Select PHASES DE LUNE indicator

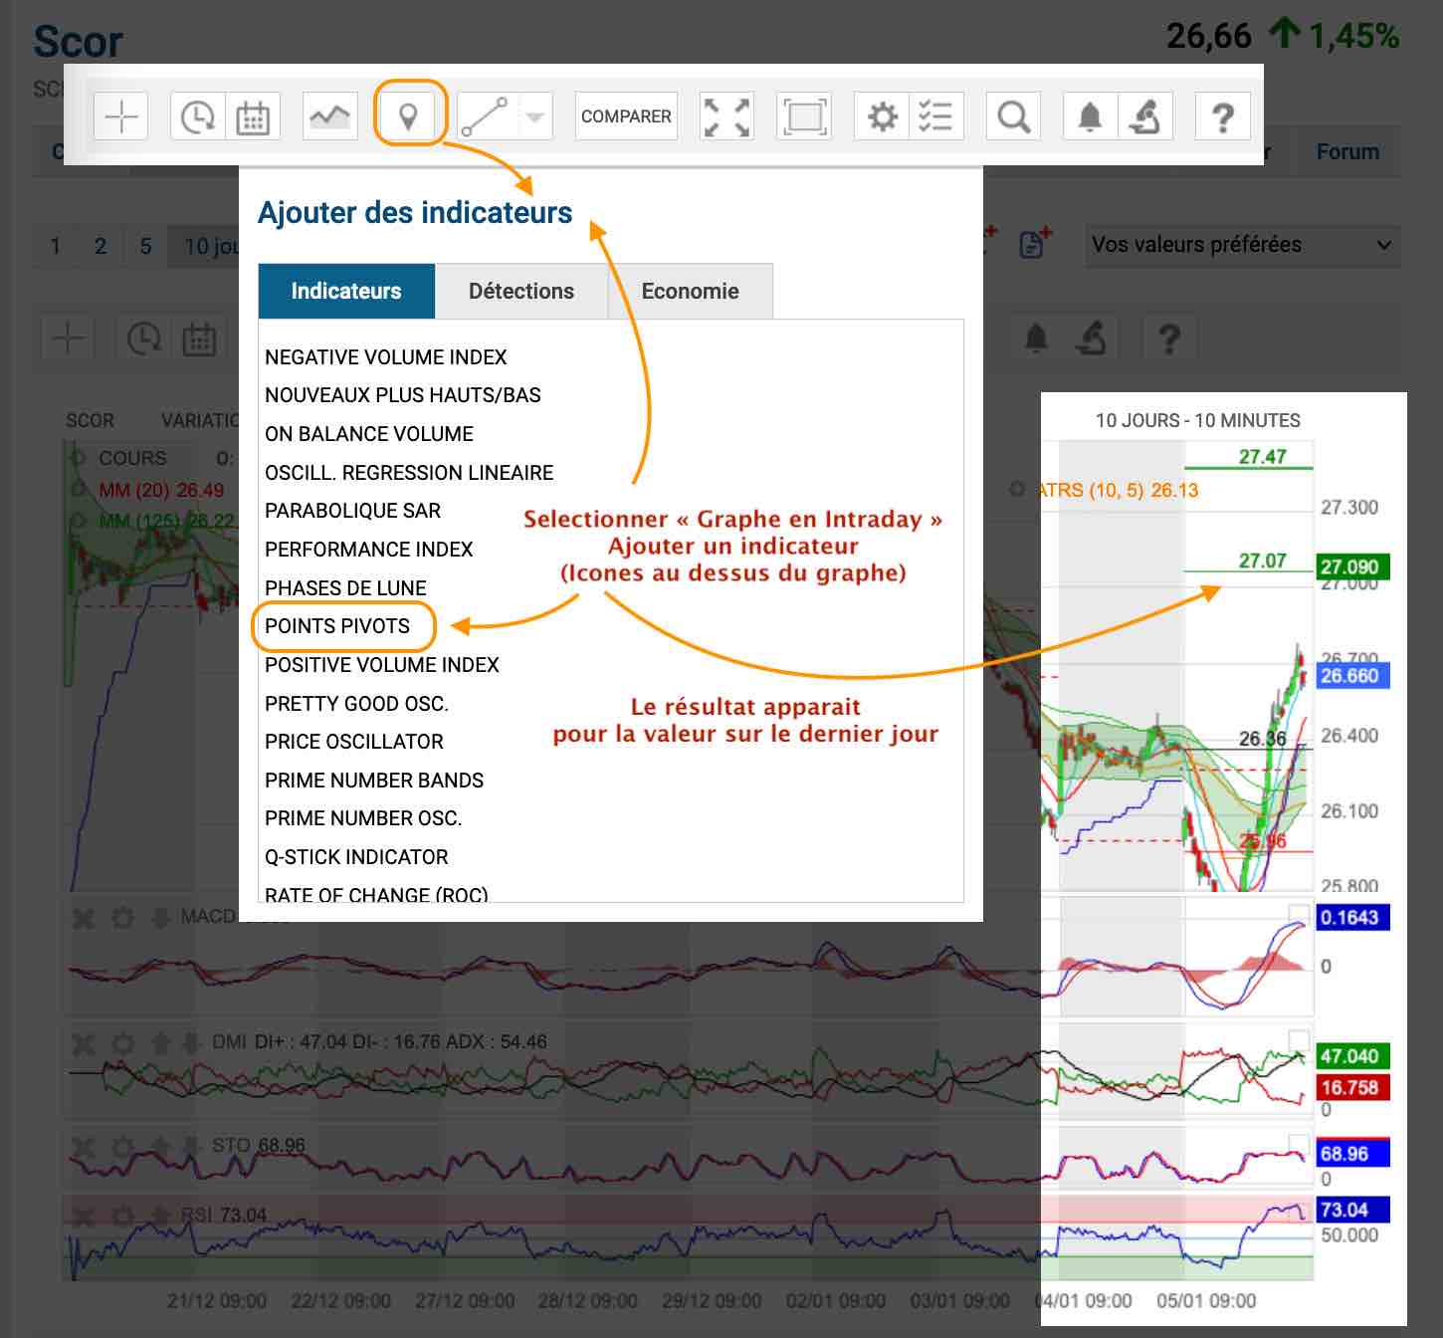tap(345, 588)
